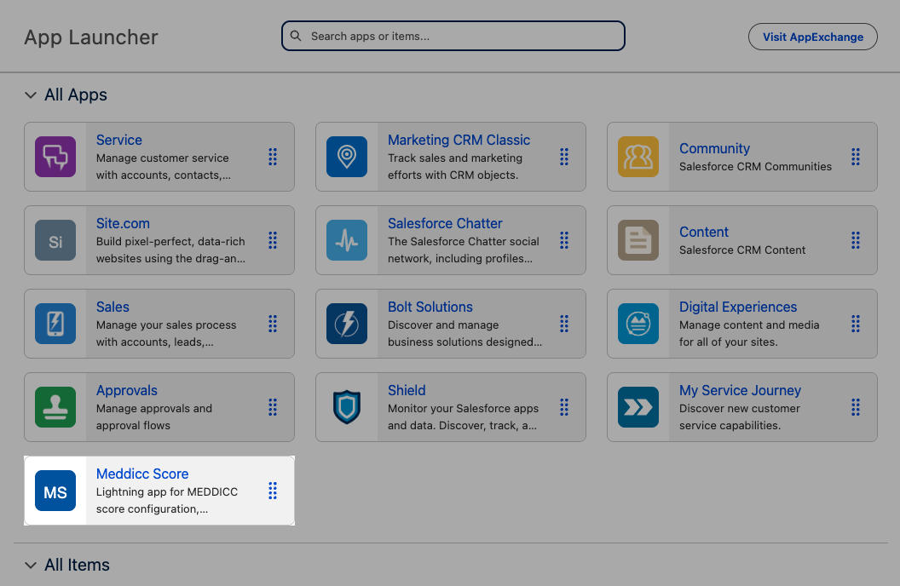
Task: Open the My Service Journey arrows icon
Action: point(638,407)
